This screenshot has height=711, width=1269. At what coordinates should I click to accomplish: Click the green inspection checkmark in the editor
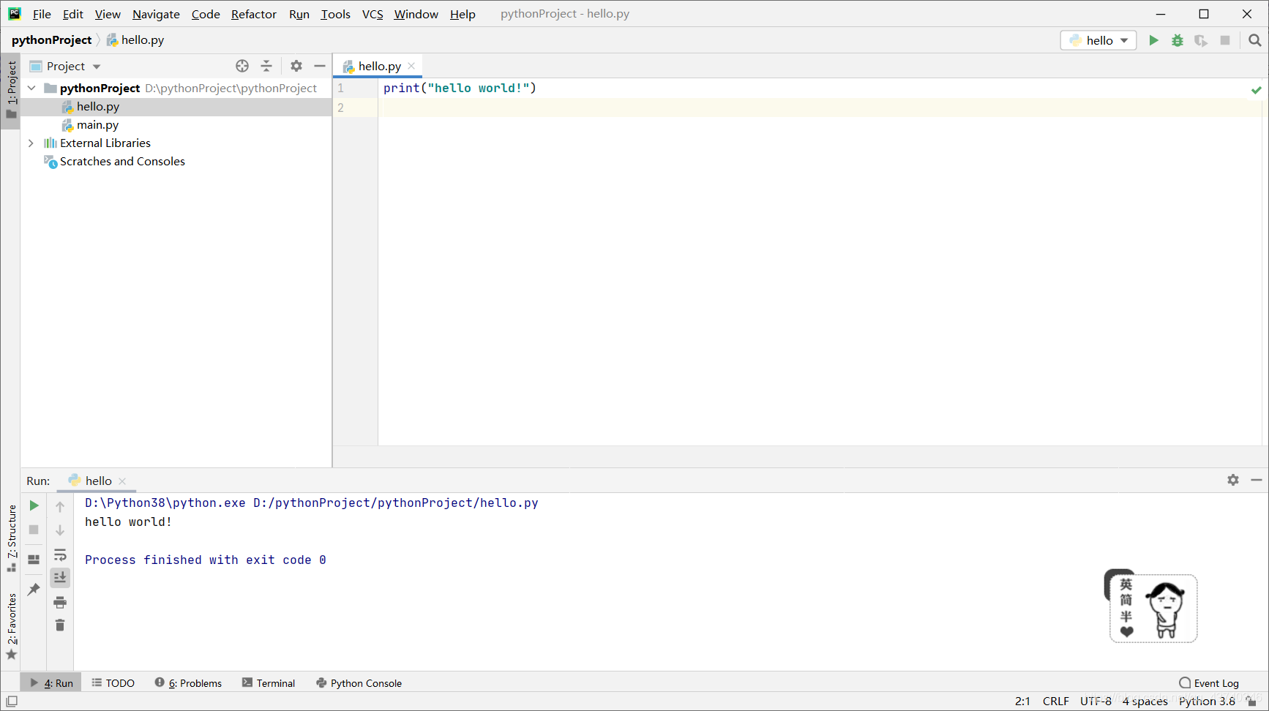1257,90
